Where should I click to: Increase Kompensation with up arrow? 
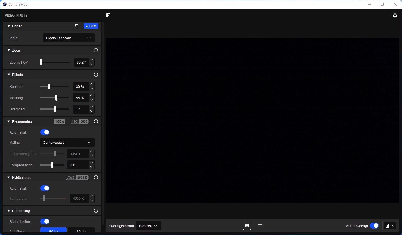[92, 163]
